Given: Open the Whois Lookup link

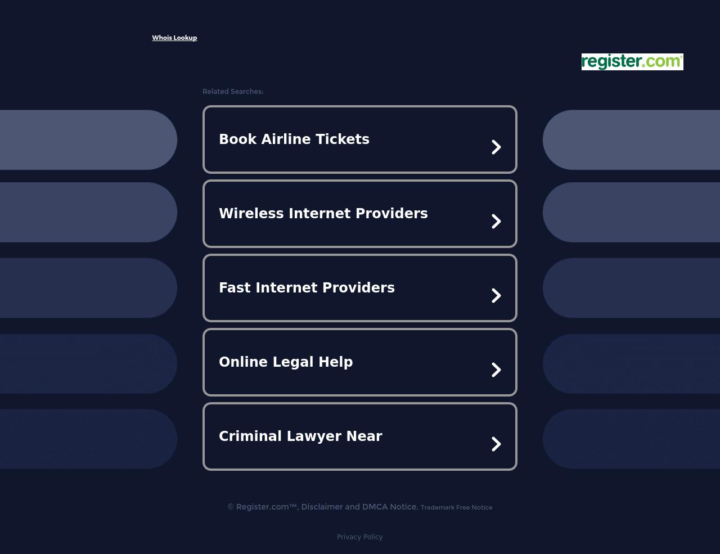Looking at the screenshot, I should (174, 38).
